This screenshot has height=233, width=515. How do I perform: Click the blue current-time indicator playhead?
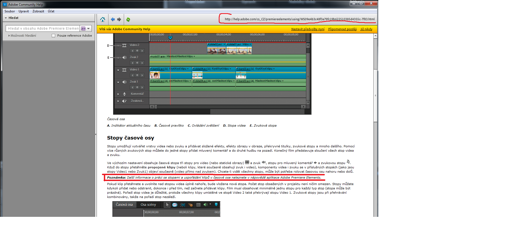pos(170,38)
